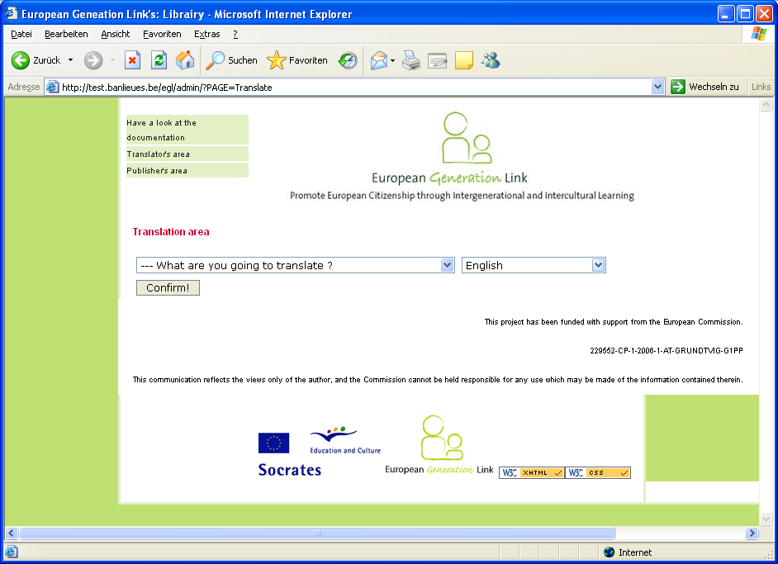Open the Extras menu
Viewport: 778px width, 564px height.
click(x=207, y=34)
